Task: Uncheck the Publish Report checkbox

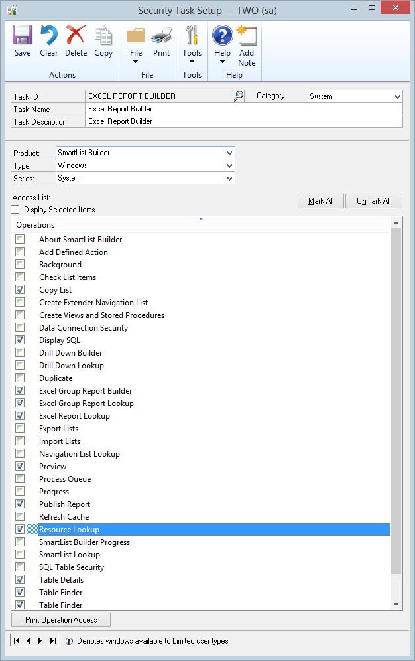Action: (x=20, y=504)
